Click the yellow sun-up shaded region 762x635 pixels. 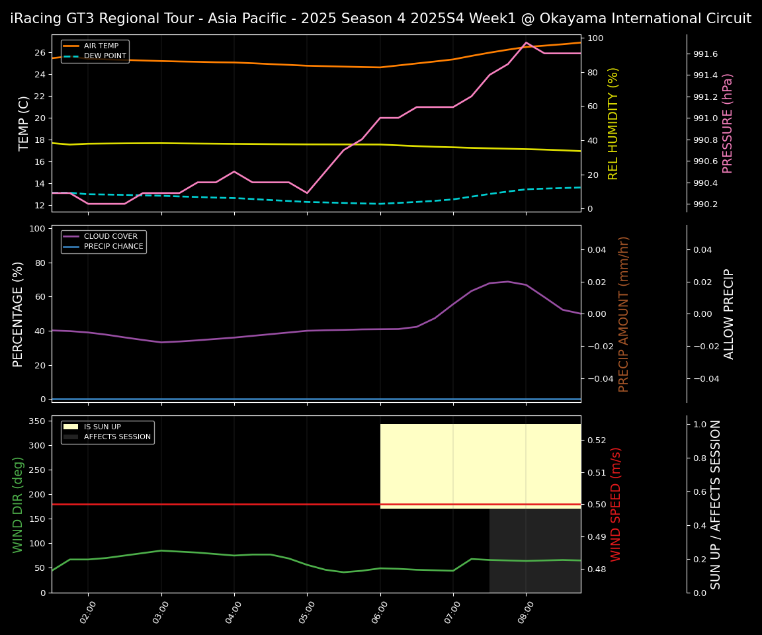[480, 463]
